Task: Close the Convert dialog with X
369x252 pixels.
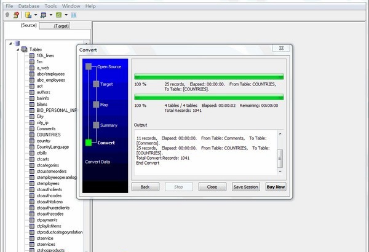Action: [281, 48]
